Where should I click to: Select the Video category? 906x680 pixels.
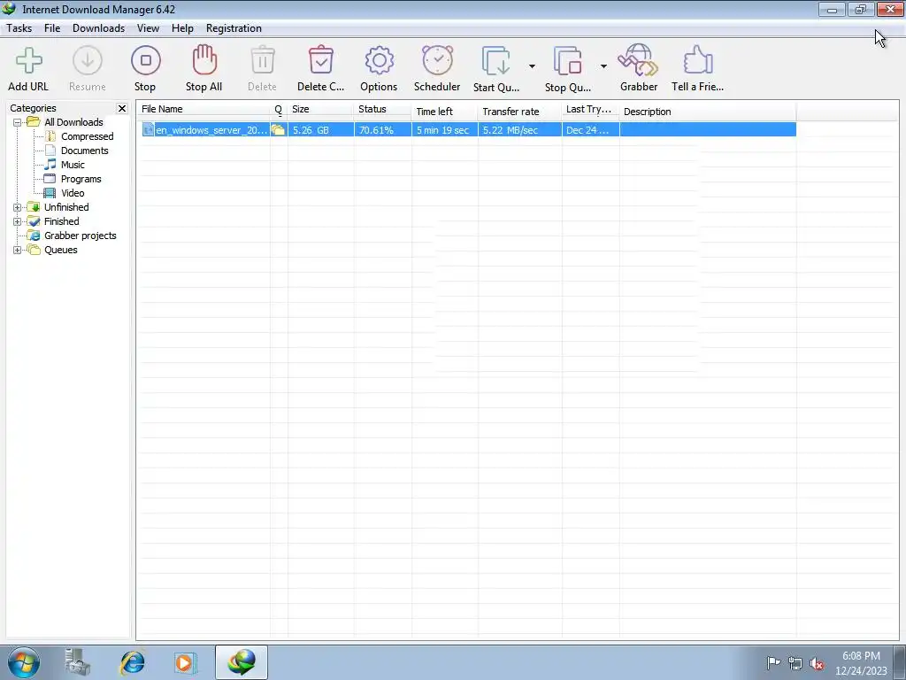click(x=73, y=193)
